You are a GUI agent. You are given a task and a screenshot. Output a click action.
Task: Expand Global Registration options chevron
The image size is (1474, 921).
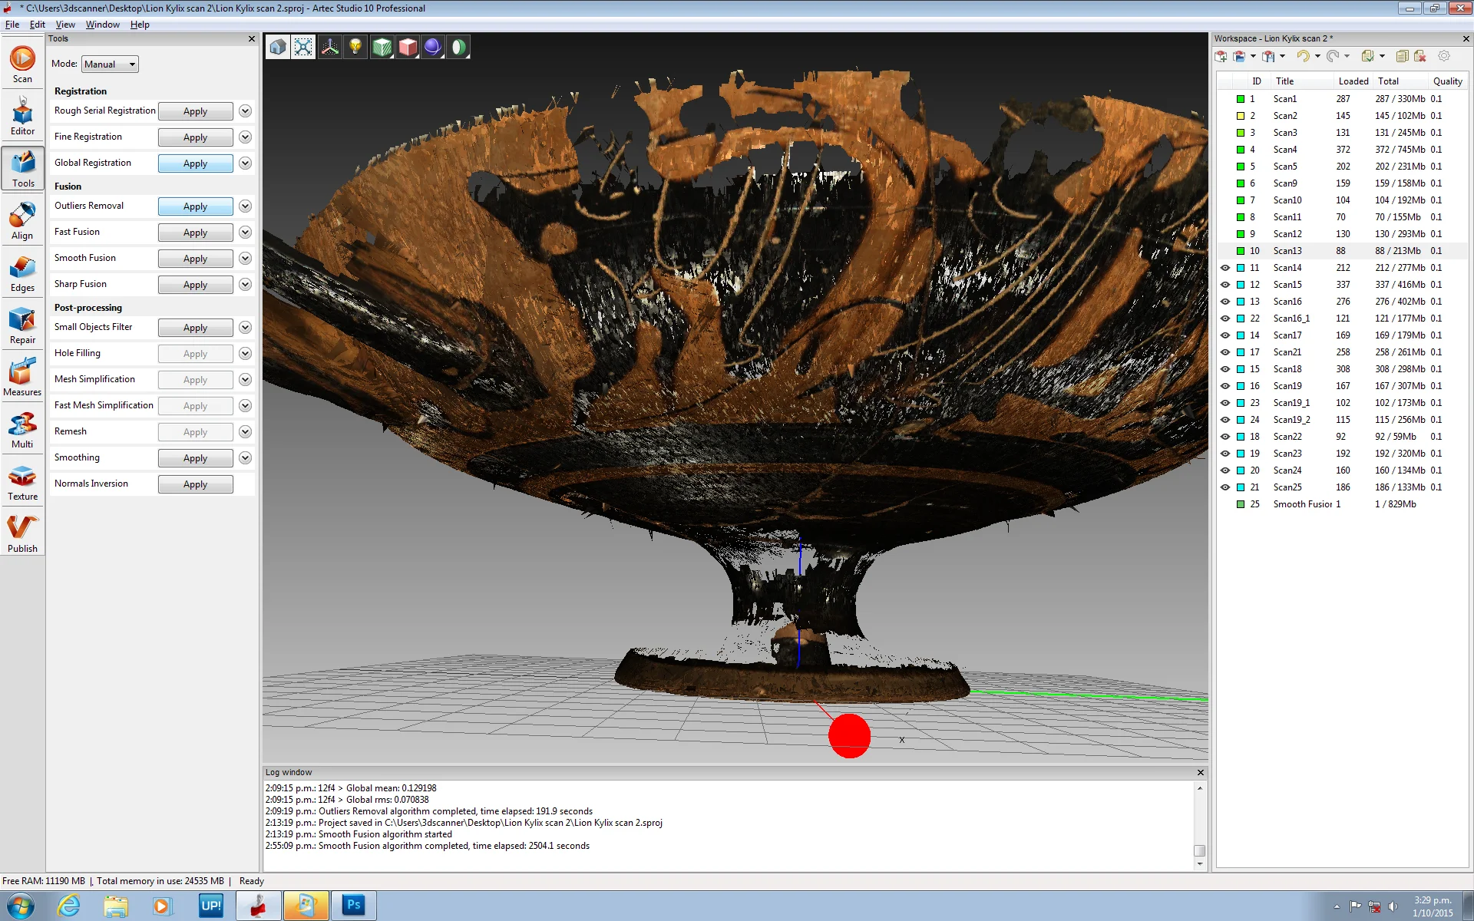[x=245, y=163]
